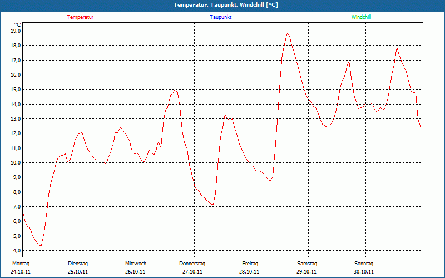The height and width of the screenshot is (278, 445).
Task: Click the 15,0 y-axis value
Action: pos(16,90)
